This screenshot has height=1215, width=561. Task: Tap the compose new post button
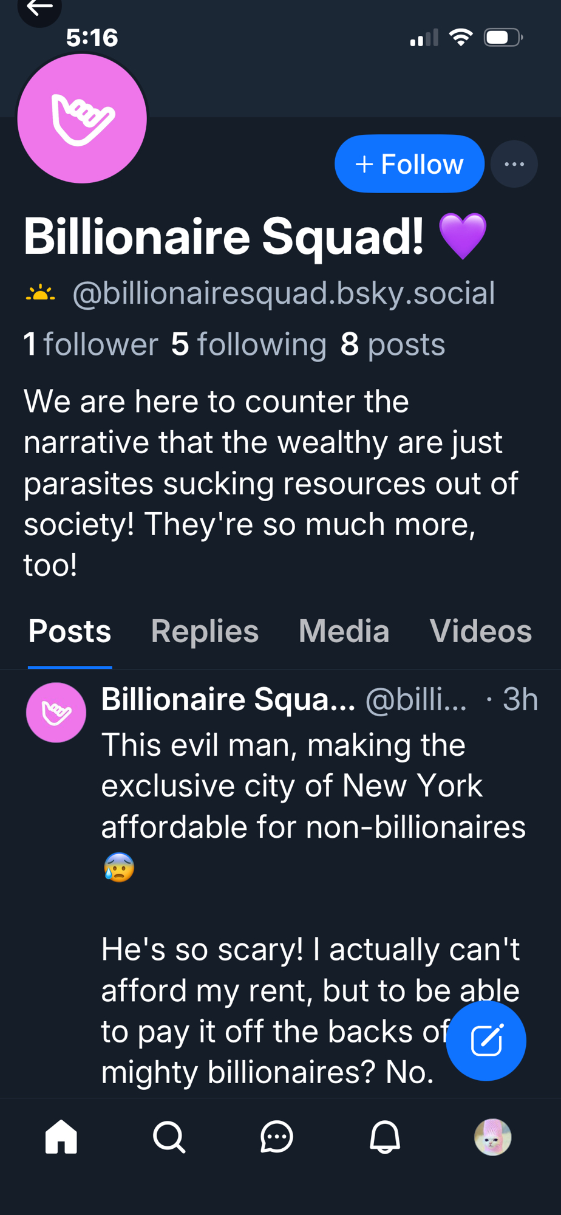[486, 1041]
